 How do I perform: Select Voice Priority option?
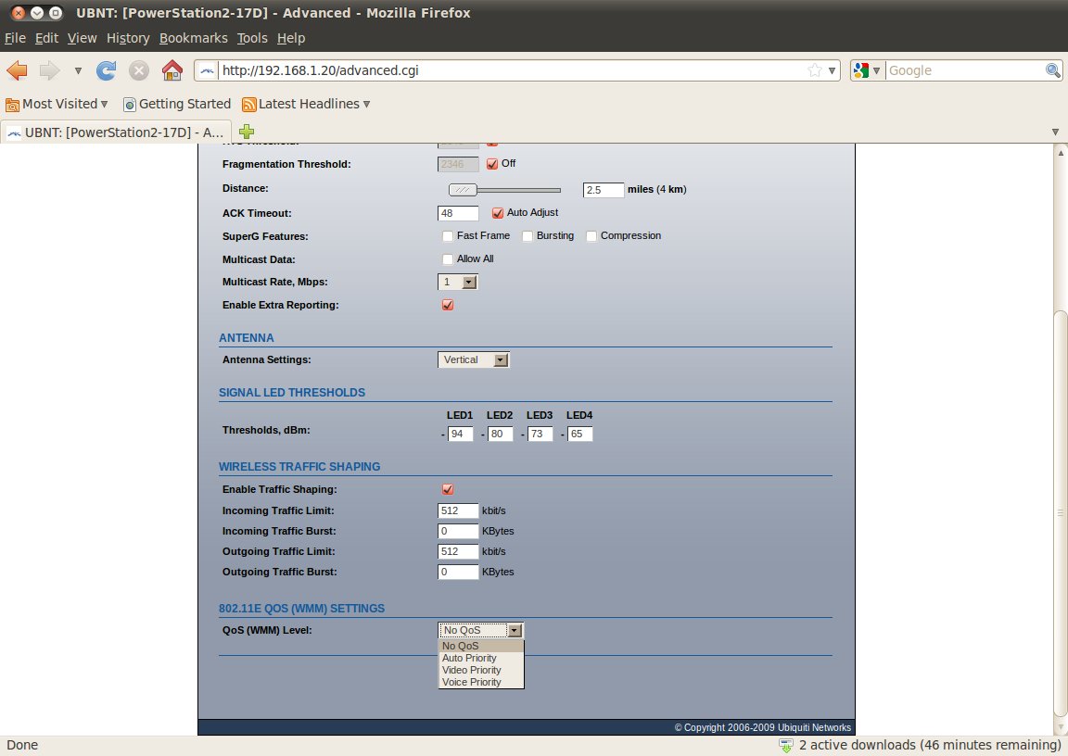pyautogui.click(x=481, y=683)
